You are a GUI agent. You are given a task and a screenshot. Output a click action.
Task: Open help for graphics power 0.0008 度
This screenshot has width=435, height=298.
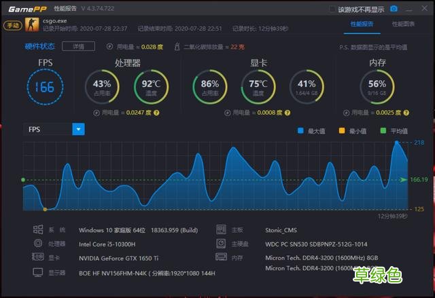pyautogui.click(x=288, y=113)
